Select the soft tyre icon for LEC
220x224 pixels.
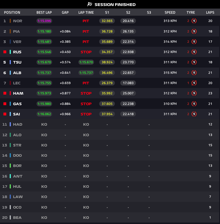pyautogui.click(x=194, y=83)
